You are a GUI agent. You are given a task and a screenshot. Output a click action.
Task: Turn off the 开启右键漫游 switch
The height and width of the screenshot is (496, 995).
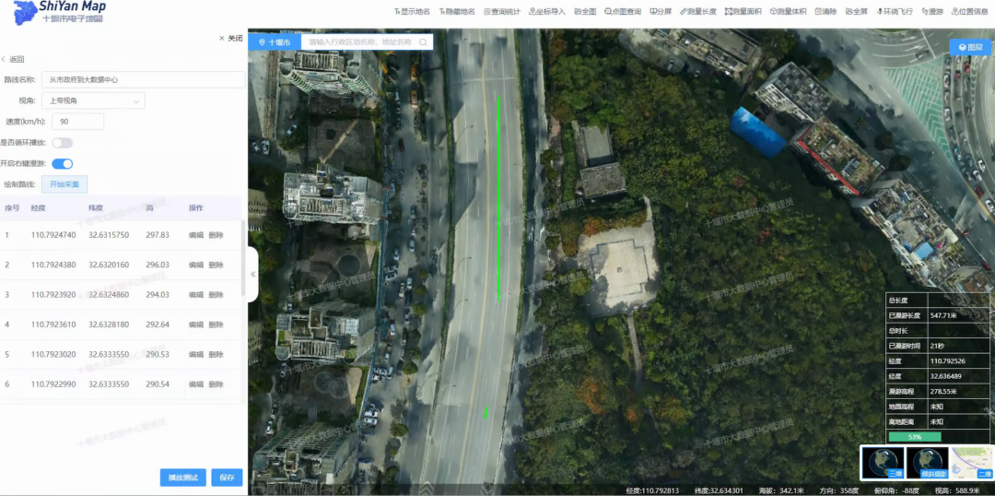[x=62, y=164]
